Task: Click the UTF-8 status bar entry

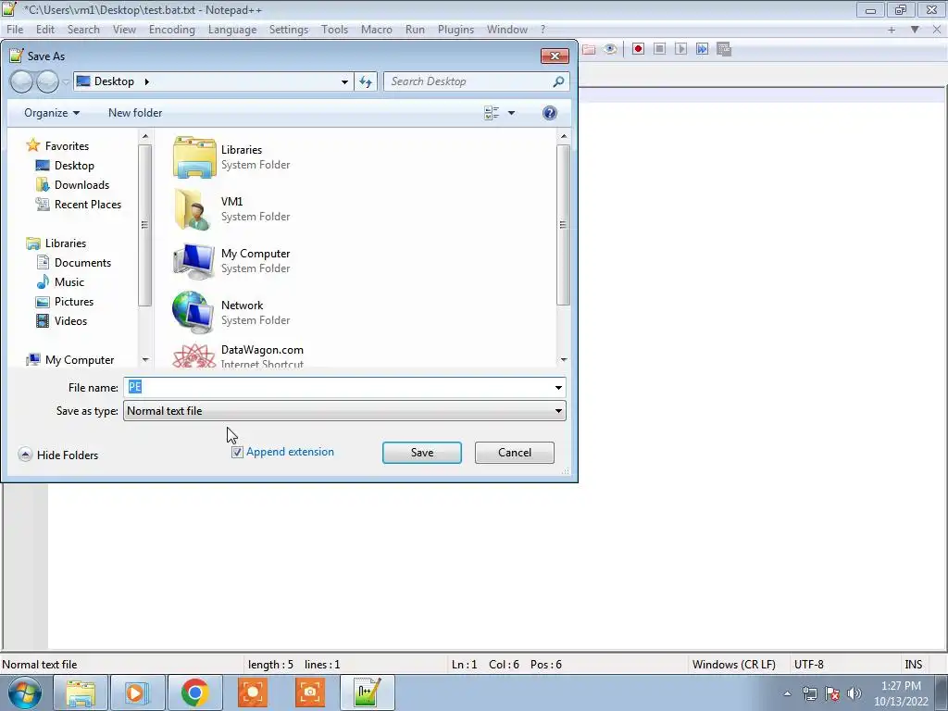Action: pos(808,665)
